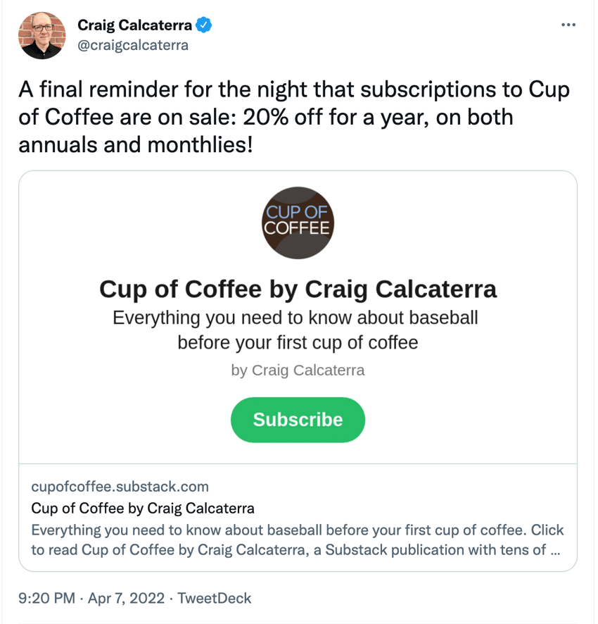
Task: Select the baseball tagline under the card headline
Action: (296, 330)
